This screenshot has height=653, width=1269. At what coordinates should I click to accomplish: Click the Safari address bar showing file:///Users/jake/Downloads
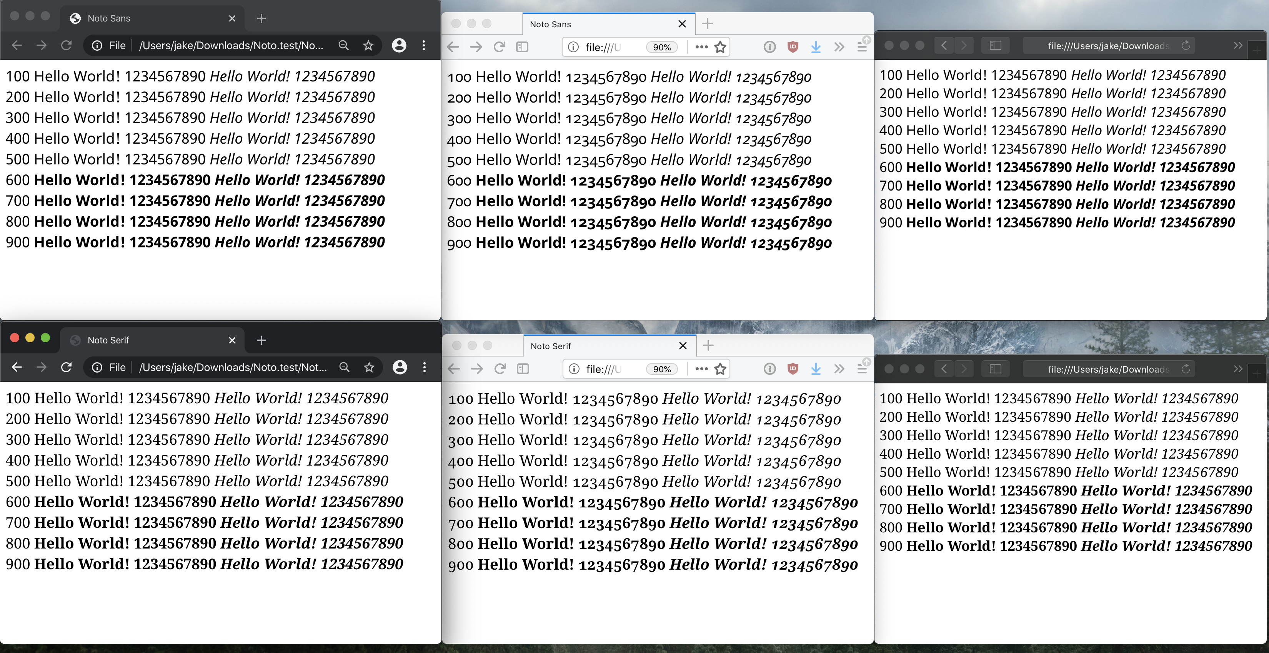[x=1108, y=45]
